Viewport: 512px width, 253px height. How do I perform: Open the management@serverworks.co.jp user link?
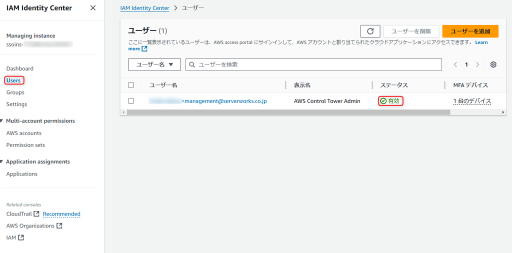point(207,101)
